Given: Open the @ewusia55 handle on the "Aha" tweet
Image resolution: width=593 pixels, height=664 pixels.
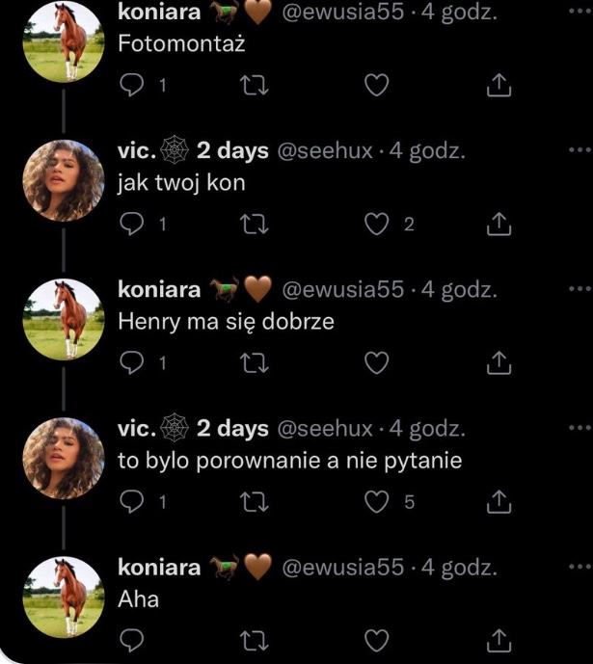Looking at the screenshot, I should [x=341, y=568].
